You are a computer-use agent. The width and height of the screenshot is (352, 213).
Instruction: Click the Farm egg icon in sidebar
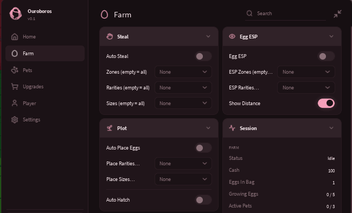(x=15, y=54)
